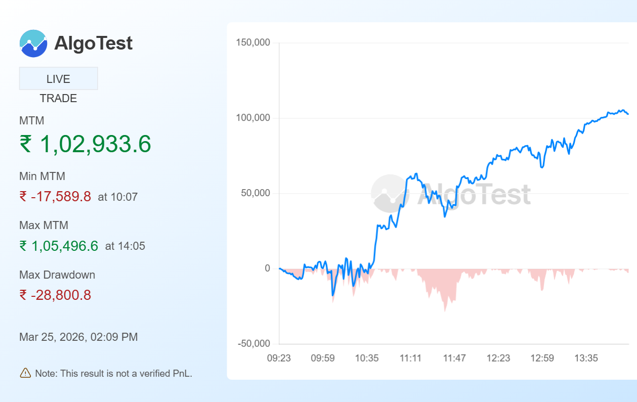This screenshot has width=637, height=402.
Task: Click the Max Drawdown value ₹ -28,800.8
Action: (x=55, y=295)
